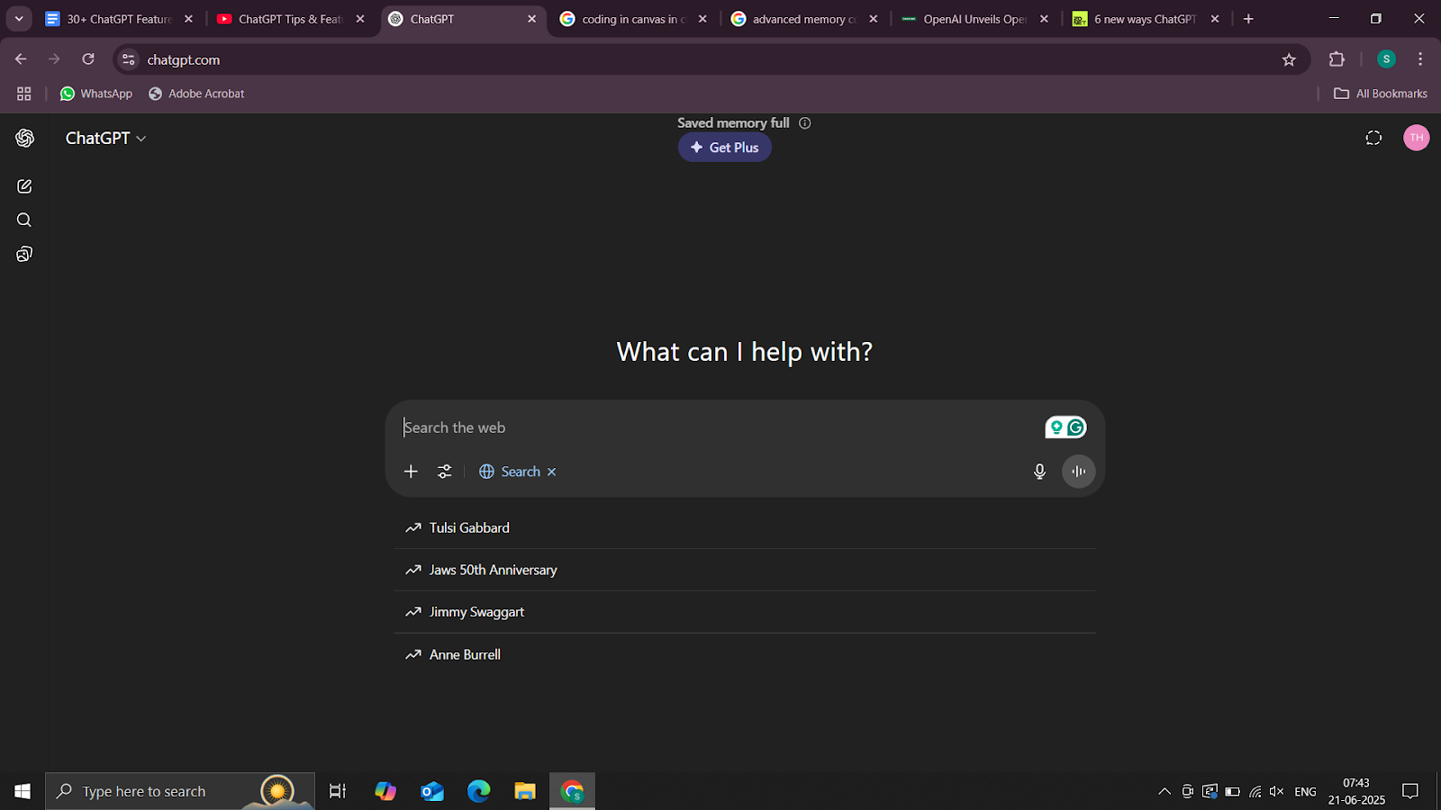Select the Jimmy Swaggart trending suggestion
The image size is (1441, 810).
(x=745, y=612)
